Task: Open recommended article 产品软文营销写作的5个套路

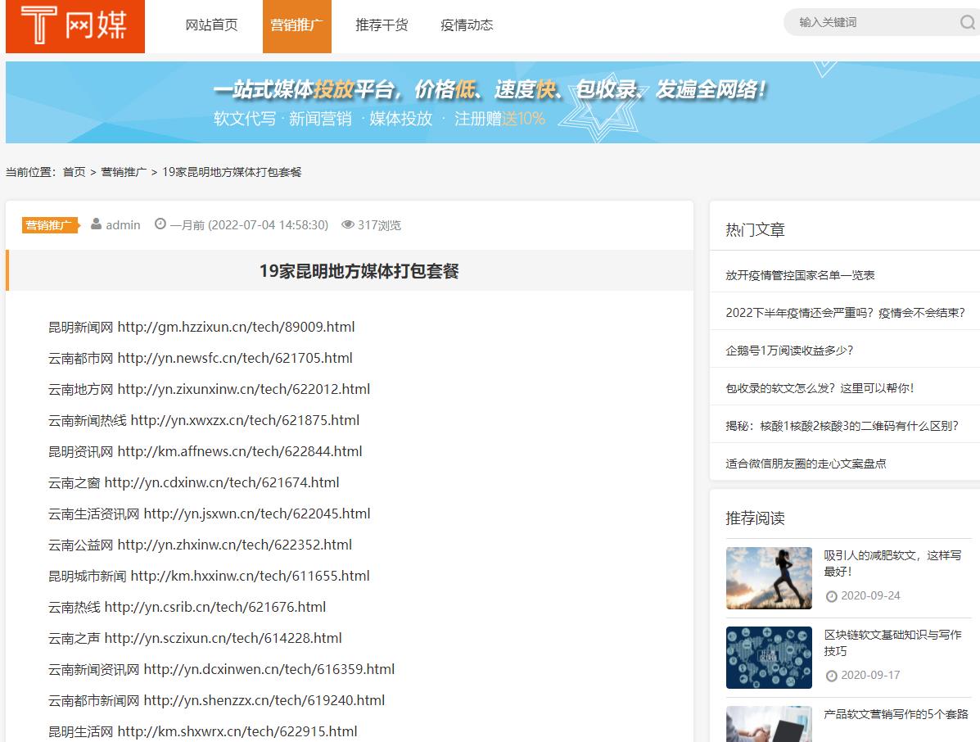Action: 896,714
